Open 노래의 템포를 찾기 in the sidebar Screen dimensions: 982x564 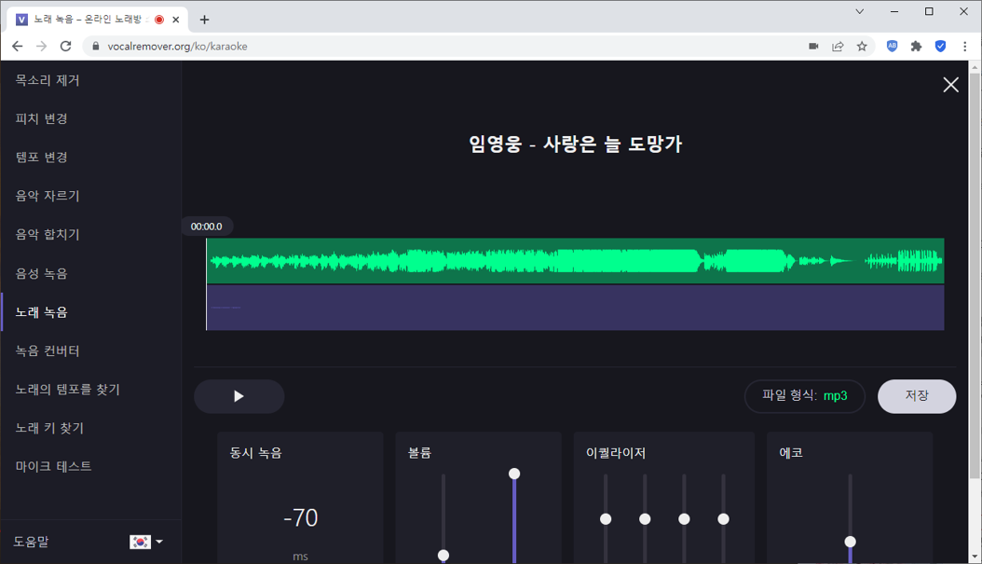click(68, 389)
